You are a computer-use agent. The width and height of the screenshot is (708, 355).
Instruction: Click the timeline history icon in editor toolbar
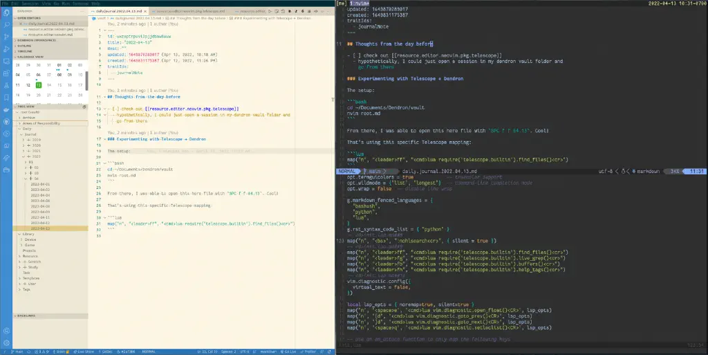pyautogui.click(x=283, y=11)
